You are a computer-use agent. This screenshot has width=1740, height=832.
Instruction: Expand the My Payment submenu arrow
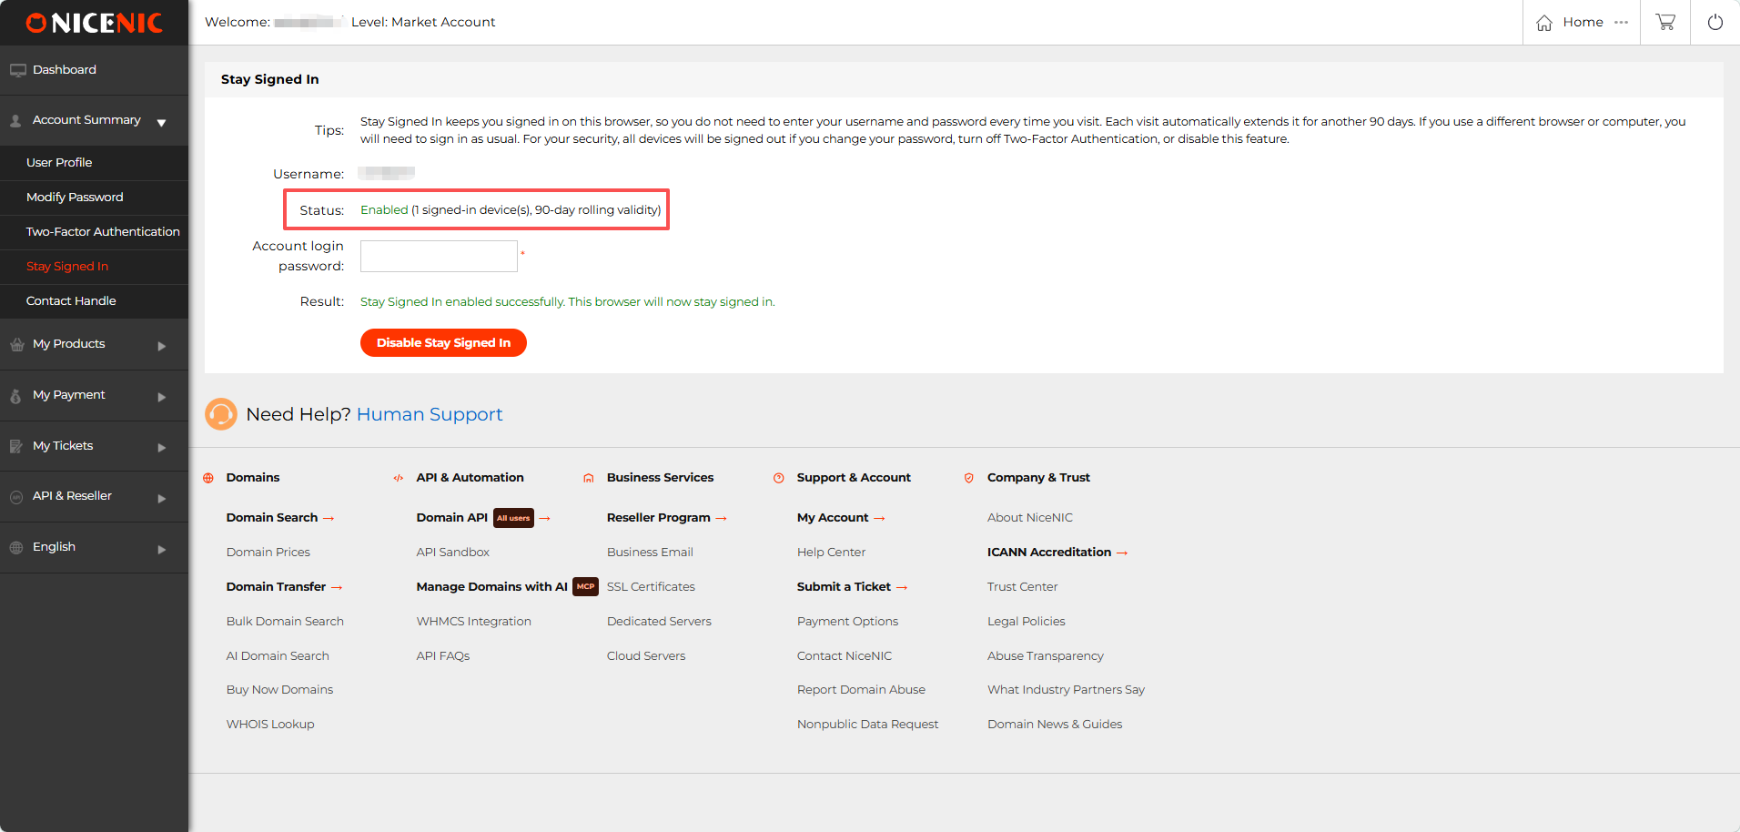tap(162, 397)
